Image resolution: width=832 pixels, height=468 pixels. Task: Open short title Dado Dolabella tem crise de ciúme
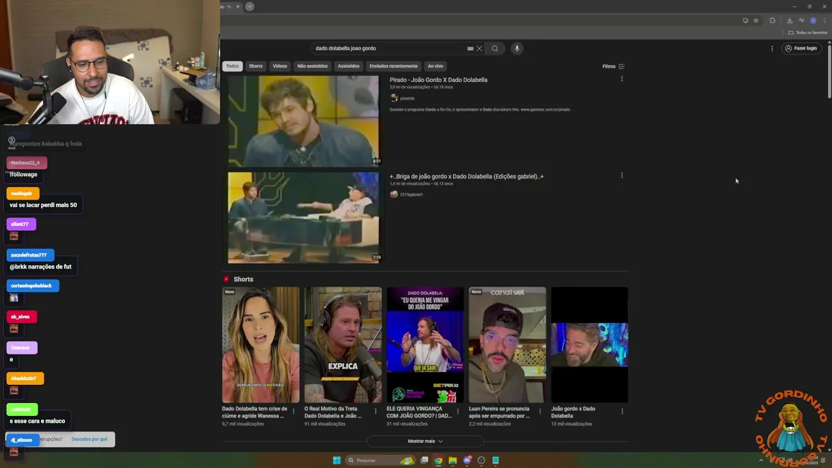pyautogui.click(x=254, y=412)
